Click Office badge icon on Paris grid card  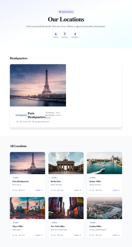point(14,178)
